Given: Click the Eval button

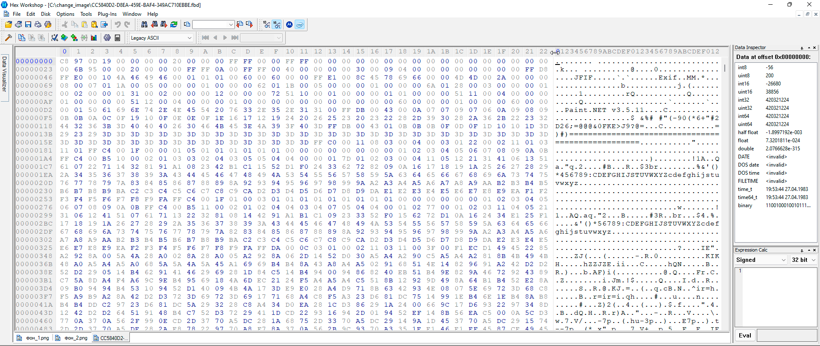Looking at the screenshot, I should tap(745, 335).
